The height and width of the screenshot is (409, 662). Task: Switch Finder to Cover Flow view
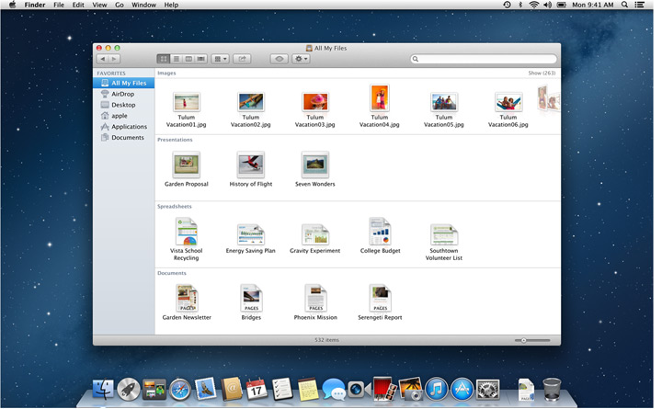coord(200,59)
